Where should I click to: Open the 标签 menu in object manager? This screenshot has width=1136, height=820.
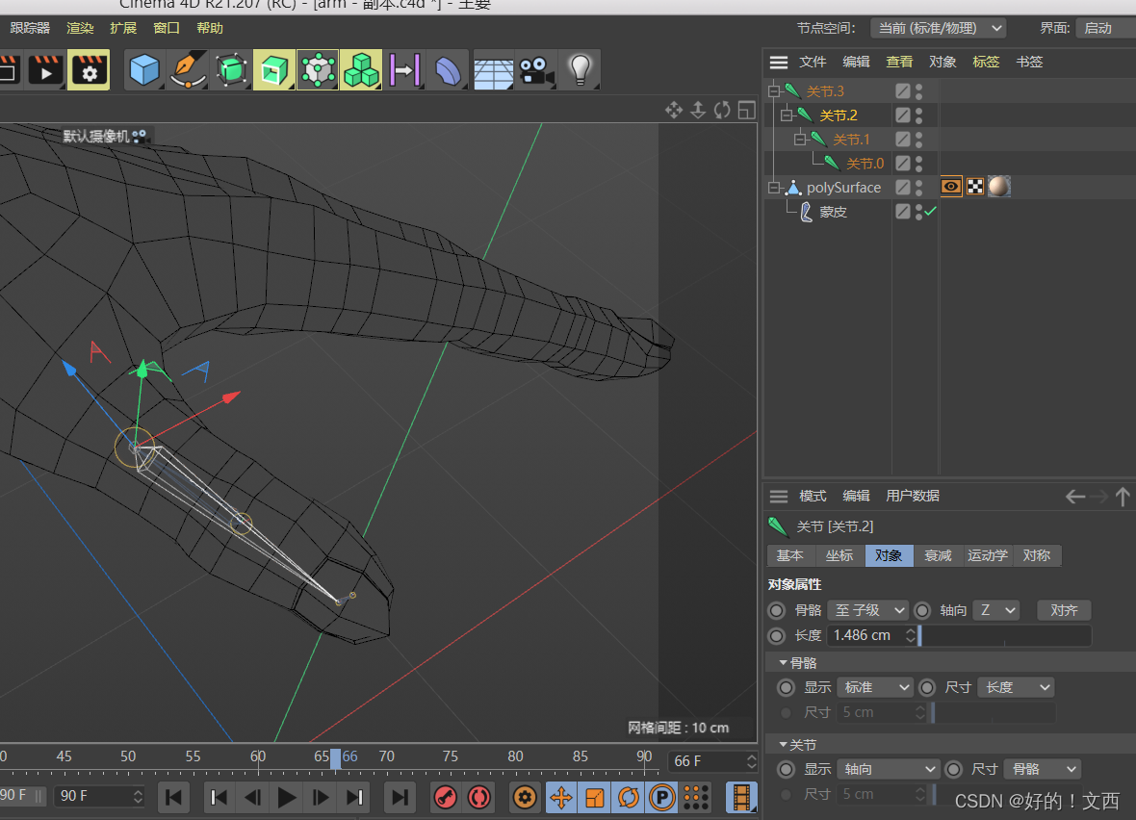pyautogui.click(x=986, y=62)
